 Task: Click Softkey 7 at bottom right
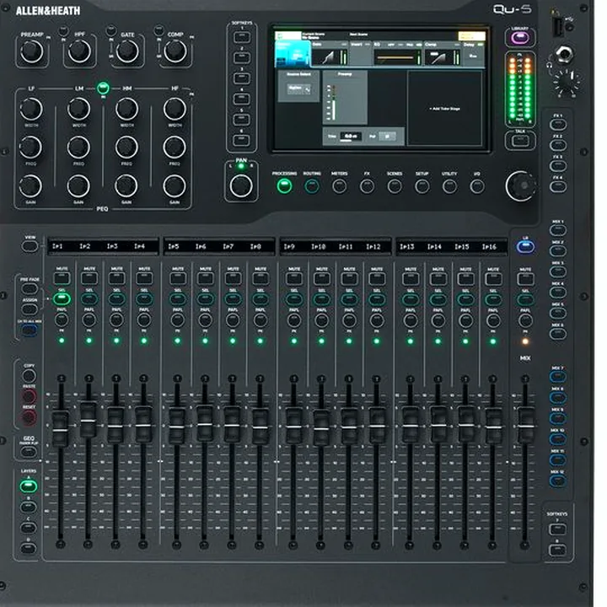[x=557, y=529]
